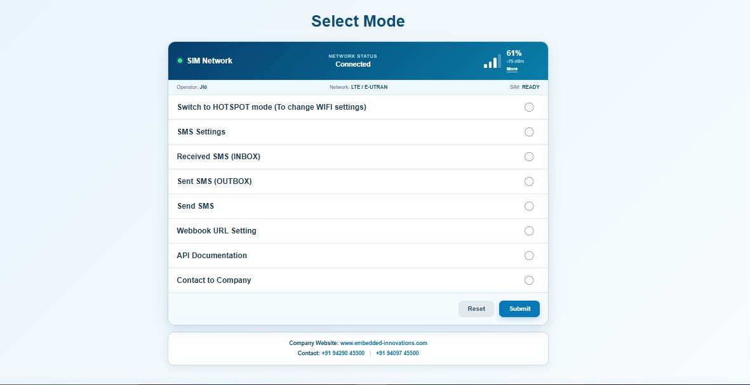Click the SIM Network title text
This screenshot has width=750, height=385.
210,61
